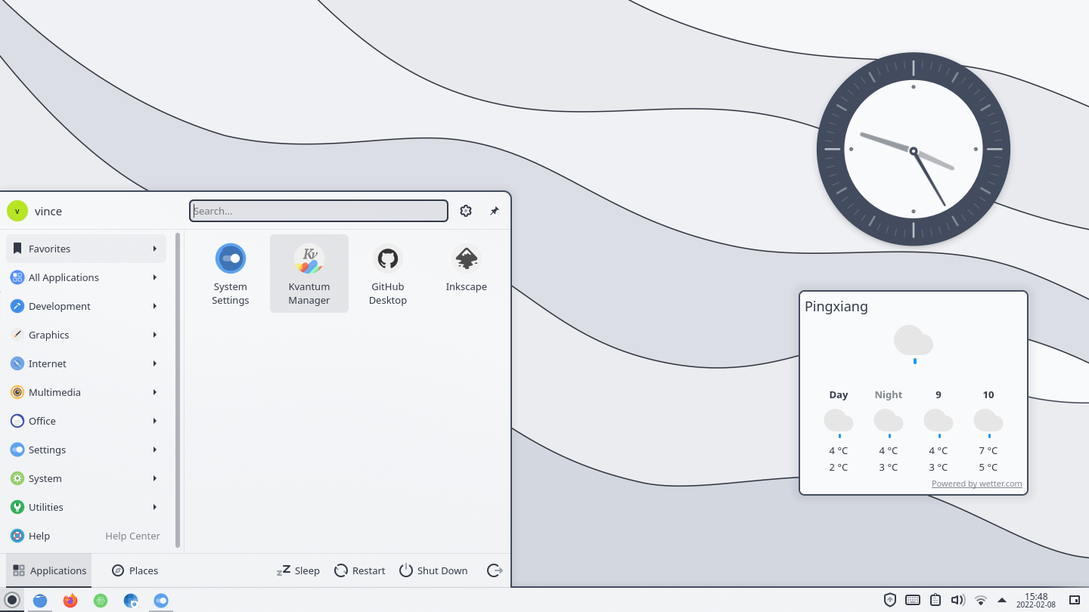
Task: Open the Wi-Fi networks tray icon
Action: click(981, 600)
